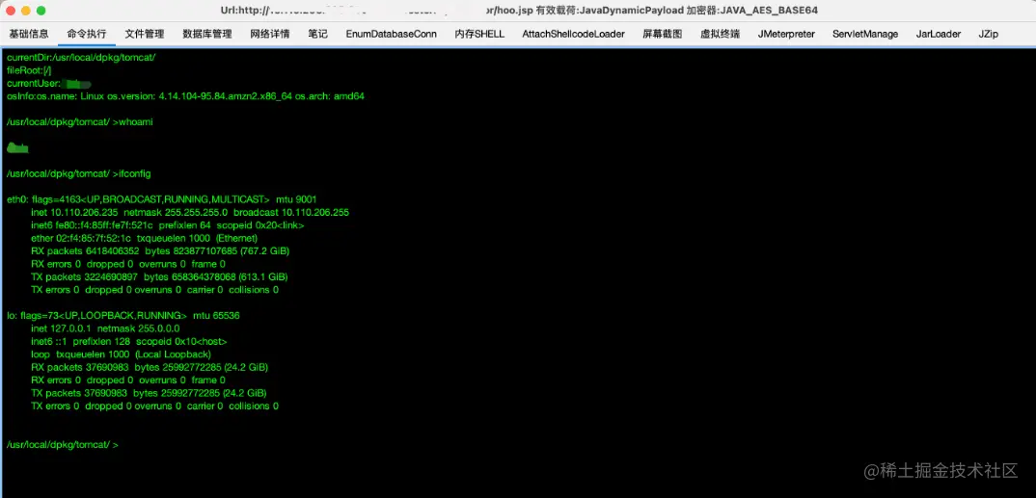
Task: Click the '>whoami' command line
Action: (x=79, y=122)
